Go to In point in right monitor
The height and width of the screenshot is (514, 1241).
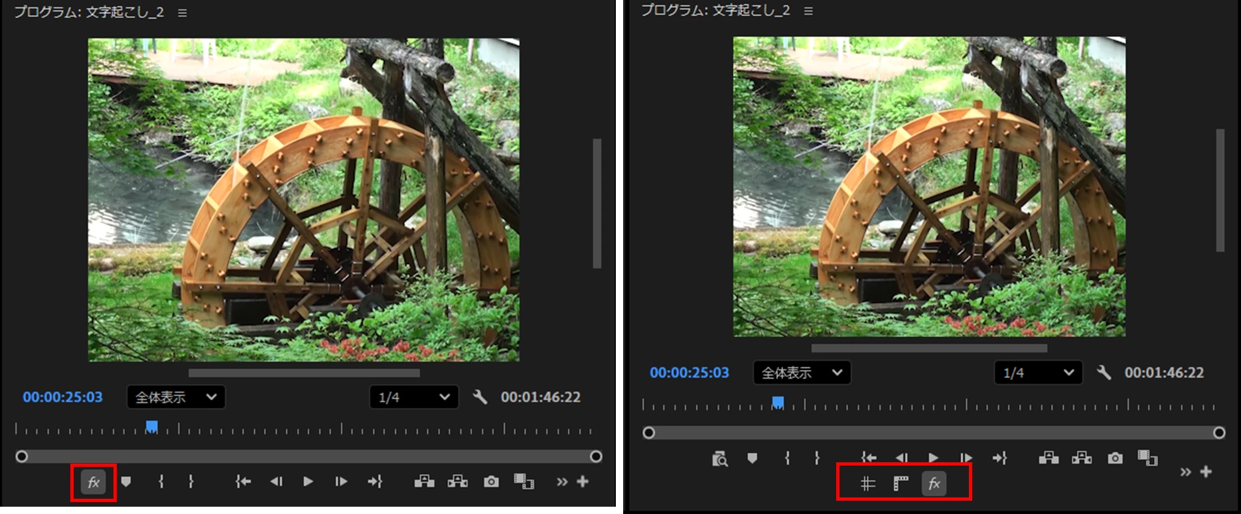tap(869, 458)
